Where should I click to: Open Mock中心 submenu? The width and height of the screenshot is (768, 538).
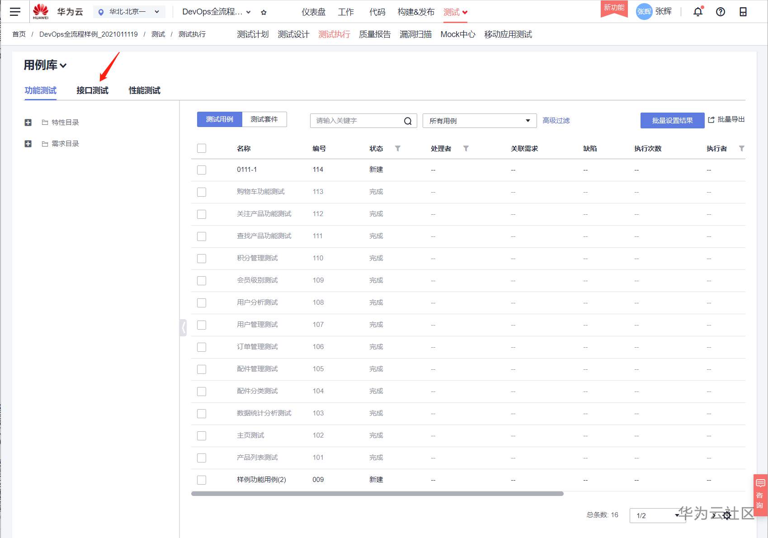[458, 34]
